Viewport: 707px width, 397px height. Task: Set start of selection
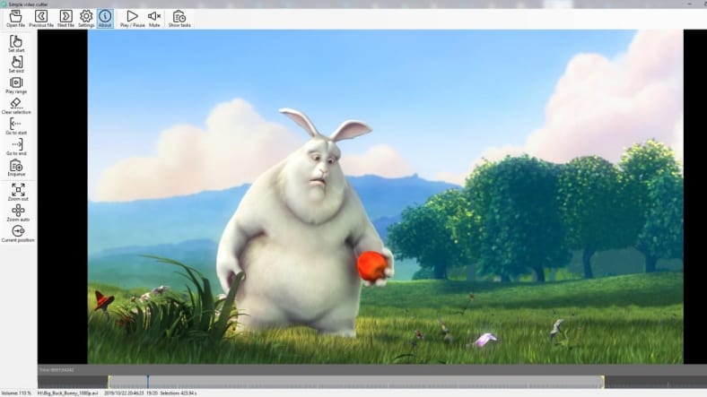tap(16, 44)
